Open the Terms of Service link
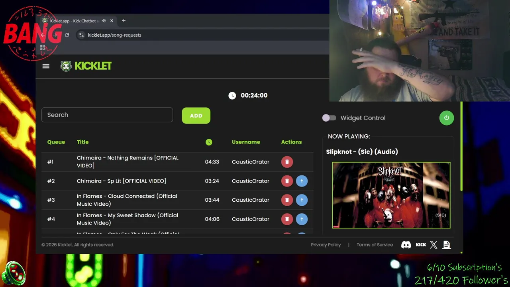The image size is (510, 287). coord(375,245)
